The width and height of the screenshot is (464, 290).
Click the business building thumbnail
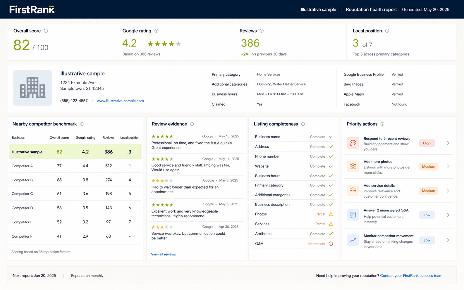[32, 88]
